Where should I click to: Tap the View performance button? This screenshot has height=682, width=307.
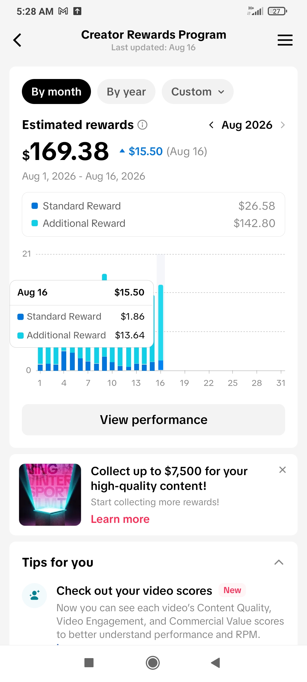(153, 420)
